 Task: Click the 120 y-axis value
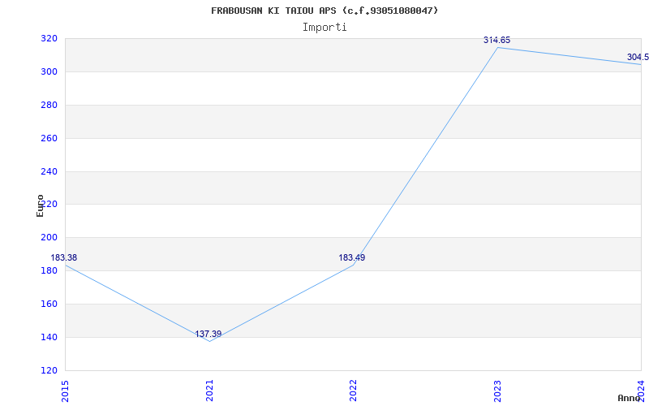click(x=49, y=370)
